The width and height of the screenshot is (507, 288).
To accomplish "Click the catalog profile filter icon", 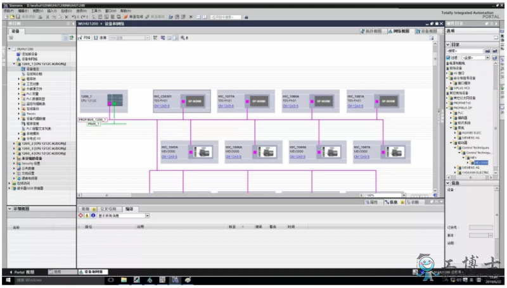I will tap(495, 58).
